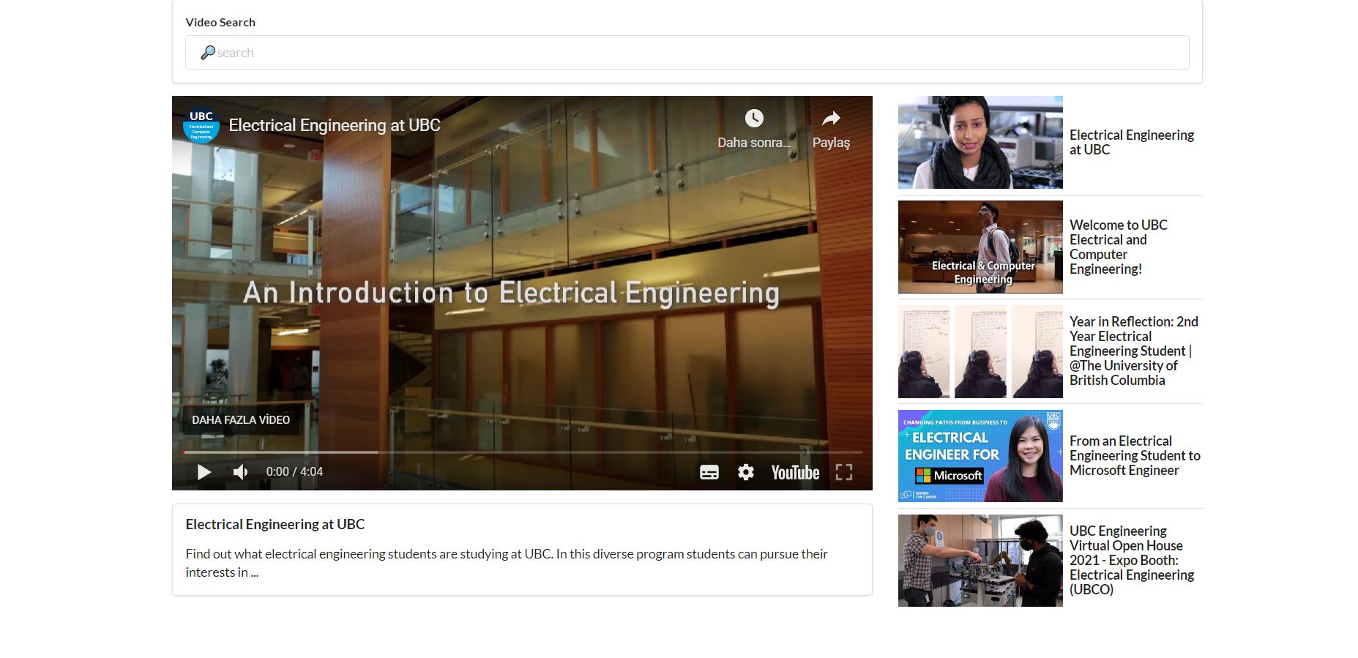Open the video settings gear menu
Viewport: 1358px width, 658px height.
(745, 472)
